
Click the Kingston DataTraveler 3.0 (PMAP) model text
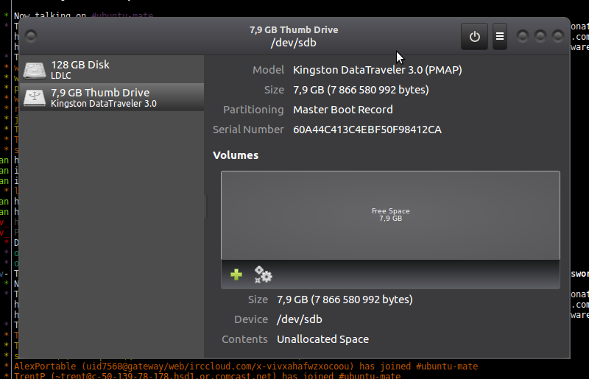(x=377, y=70)
